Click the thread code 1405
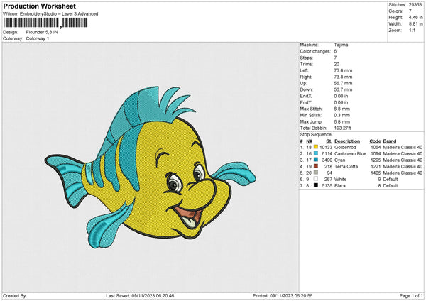This screenshot has width=426, height=301. click(x=376, y=173)
